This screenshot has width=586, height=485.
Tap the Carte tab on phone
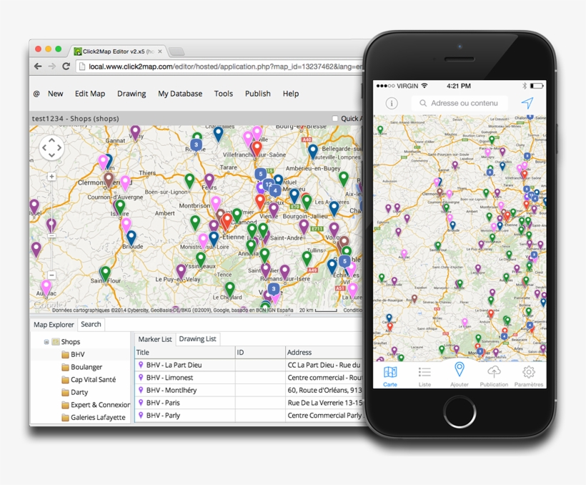click(x=390, y=376)
